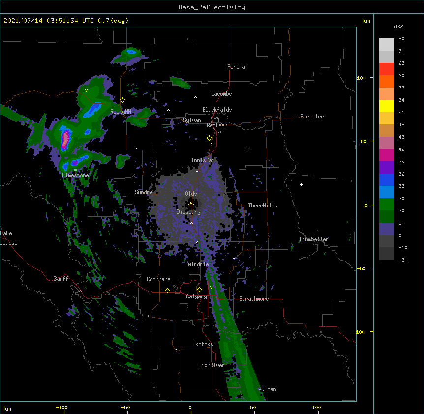
Task: Click the Lake Louise label
Action: (x=9, y=238)
